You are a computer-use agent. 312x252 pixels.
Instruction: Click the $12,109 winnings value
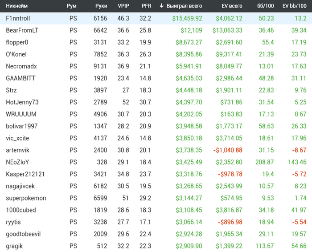[191, 30]
